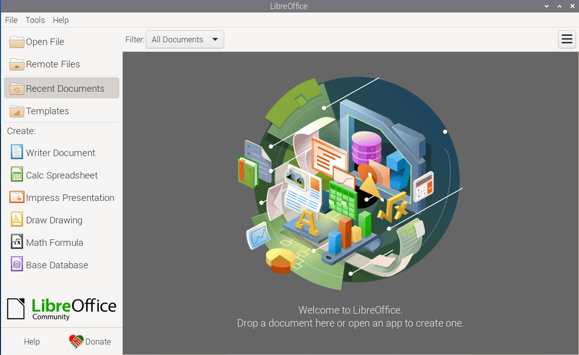Open the hamburger menu in the top right
This screenshot has width=579, height=355.
point(567,39)
